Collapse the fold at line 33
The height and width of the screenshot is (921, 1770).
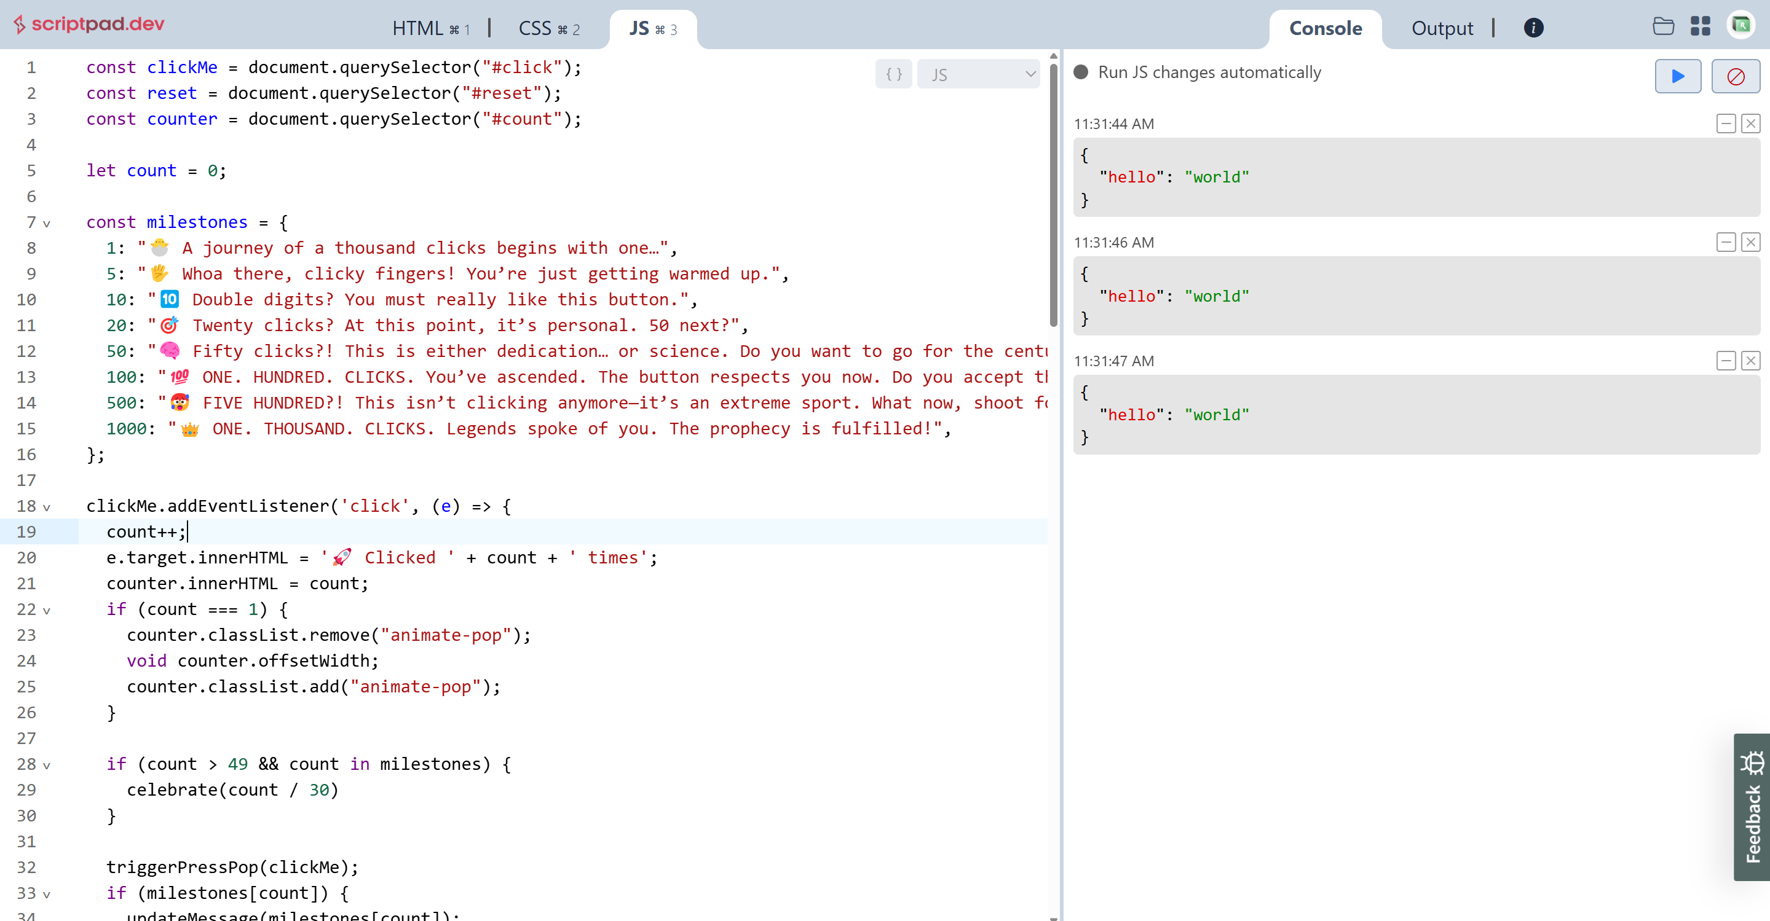point(47,894)
